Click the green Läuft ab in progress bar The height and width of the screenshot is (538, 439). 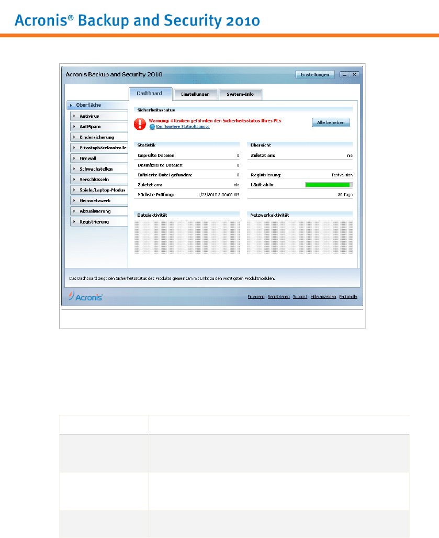[329, 185]
